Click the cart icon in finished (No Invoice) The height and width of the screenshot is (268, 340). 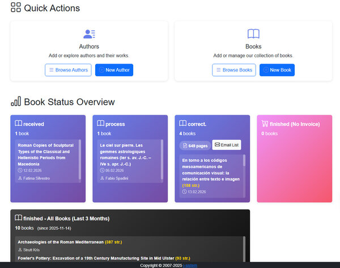point(265,124)
